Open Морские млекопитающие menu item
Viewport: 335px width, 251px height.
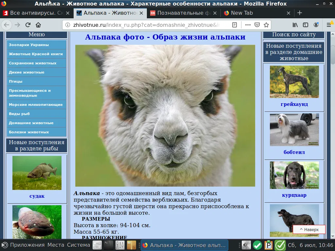click(x=37, y=105)
